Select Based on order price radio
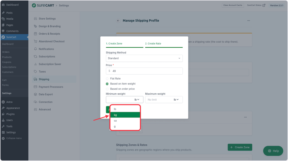288x161 pixels. [107, 89]
